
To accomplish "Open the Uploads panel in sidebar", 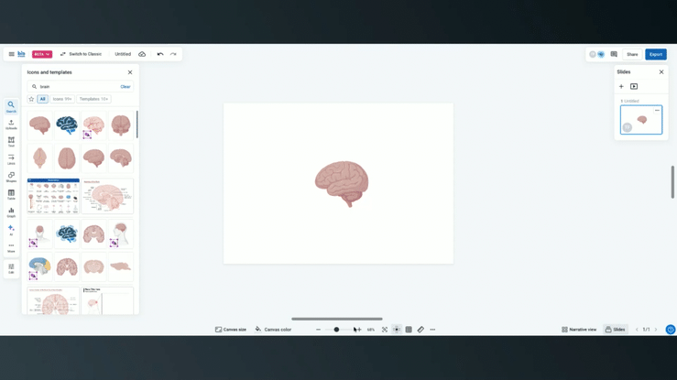I will click(x=11, y=124).
